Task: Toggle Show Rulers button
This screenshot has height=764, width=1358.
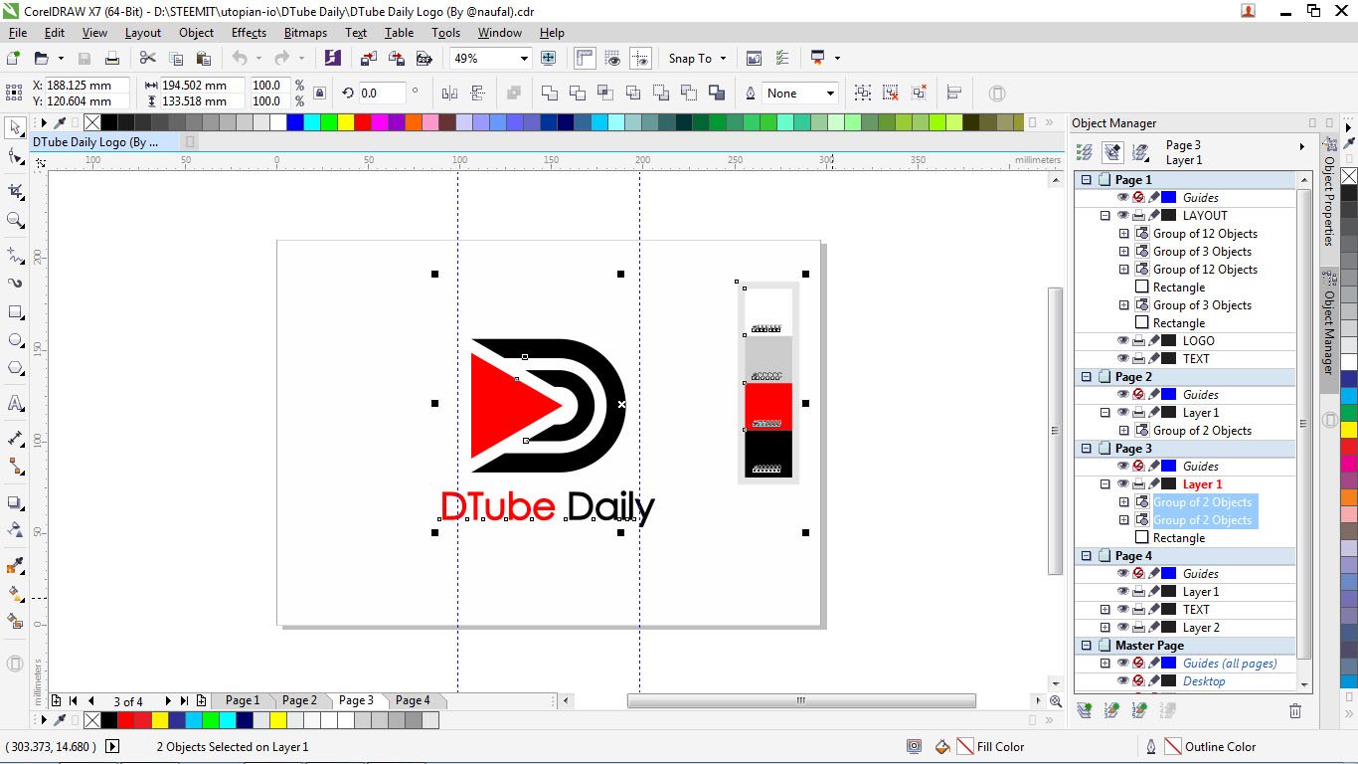Action: tap(585, 59)
